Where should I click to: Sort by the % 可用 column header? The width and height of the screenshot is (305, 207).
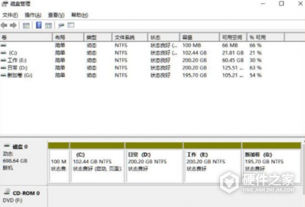coord(266,37)
